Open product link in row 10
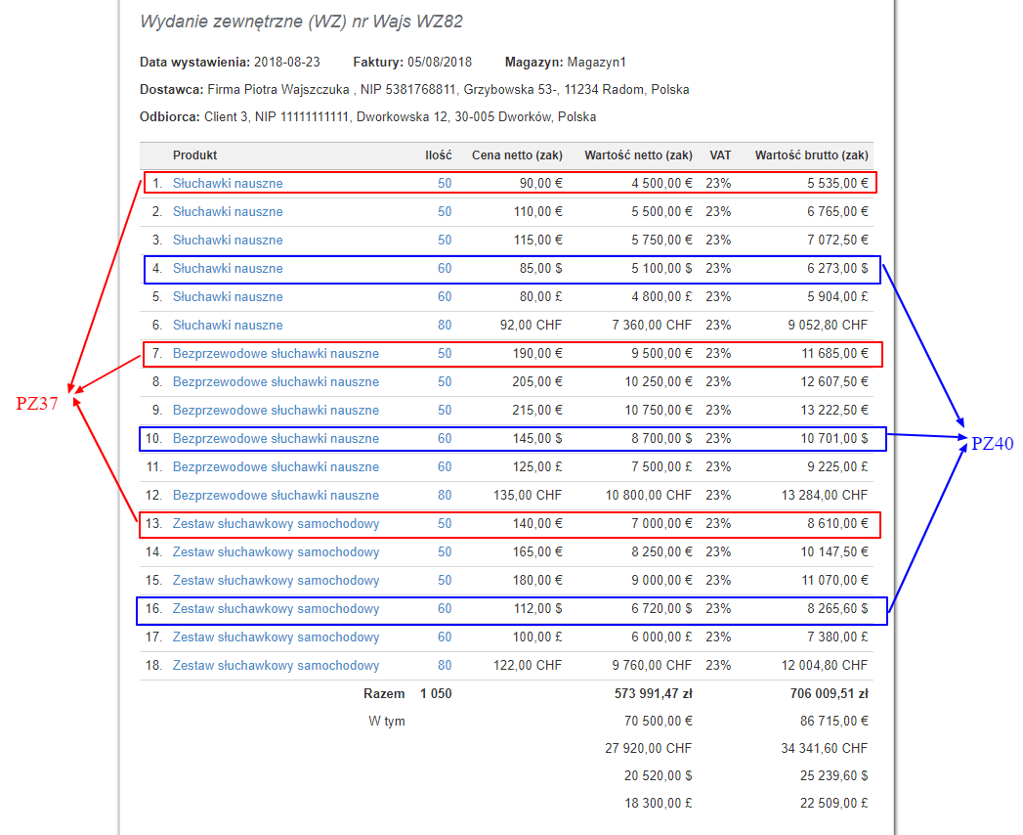The width and height of the screenshot is (1023, 835). [x=276, y=439]
